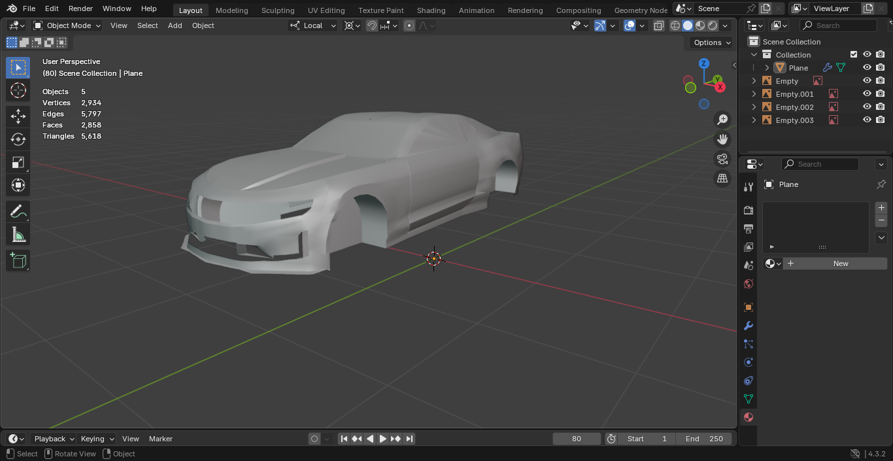Toggle camera view in viewport
Screen dimensions: 893x461
722,159
